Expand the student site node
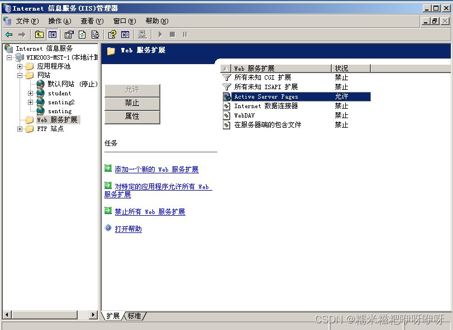This screenshot has width=453, height=330. (x=30, y=94)
